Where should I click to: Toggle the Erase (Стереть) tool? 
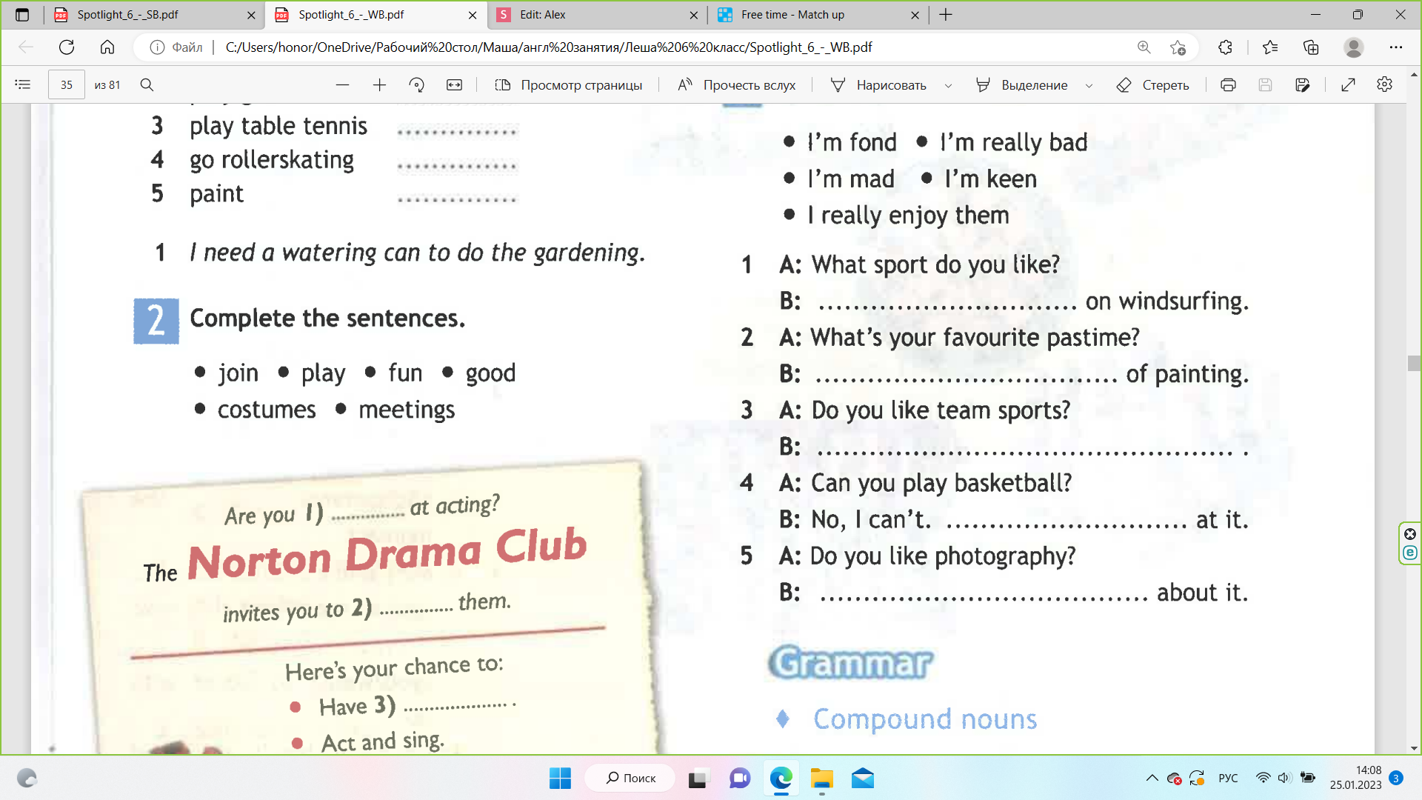[1153, 85]
